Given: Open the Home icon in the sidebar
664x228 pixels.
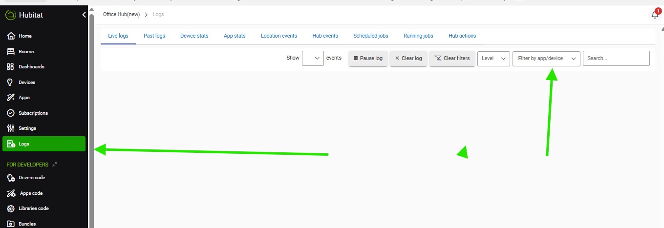Looking at the screenshot, I should [x=11, y=36].
